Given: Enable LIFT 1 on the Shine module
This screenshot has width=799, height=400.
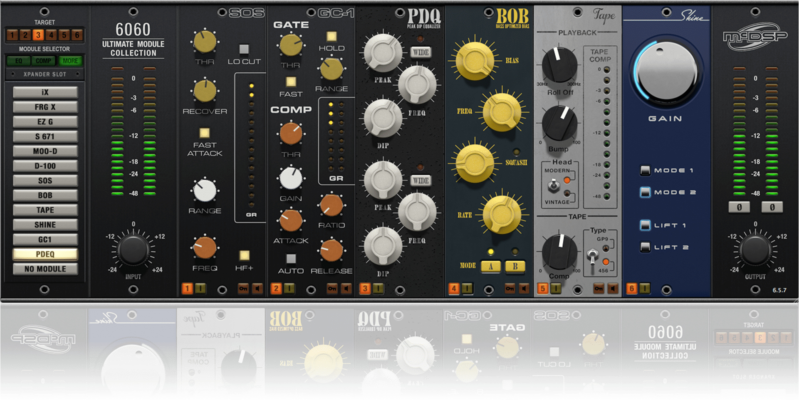Looking at the screenshot, I should tap(645, 225).
